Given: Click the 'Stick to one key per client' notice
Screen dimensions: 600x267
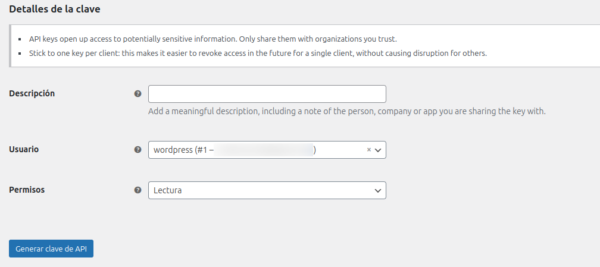Looking at the screenshot, I should [258, 53].
